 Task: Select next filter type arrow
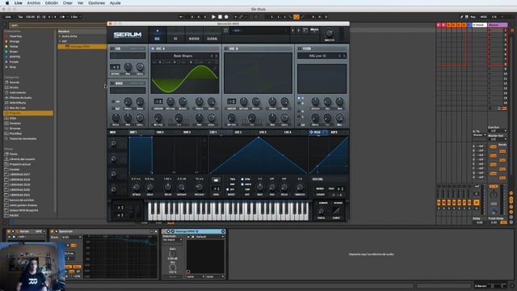[344, 56]
